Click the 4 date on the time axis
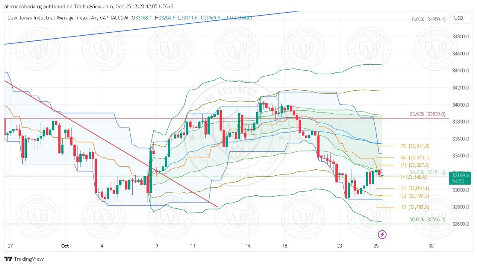The width and height of the screenshot is (477, 266). [102, 246]
